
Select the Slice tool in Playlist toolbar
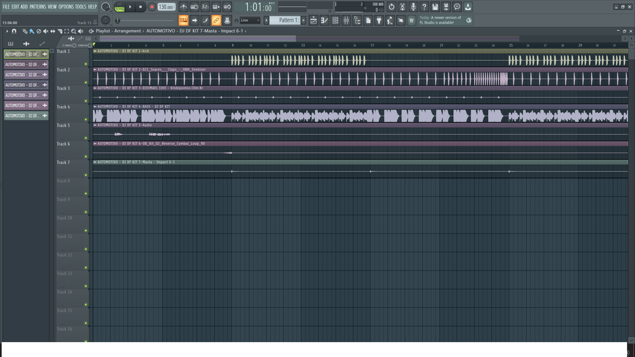coord(60,31)
